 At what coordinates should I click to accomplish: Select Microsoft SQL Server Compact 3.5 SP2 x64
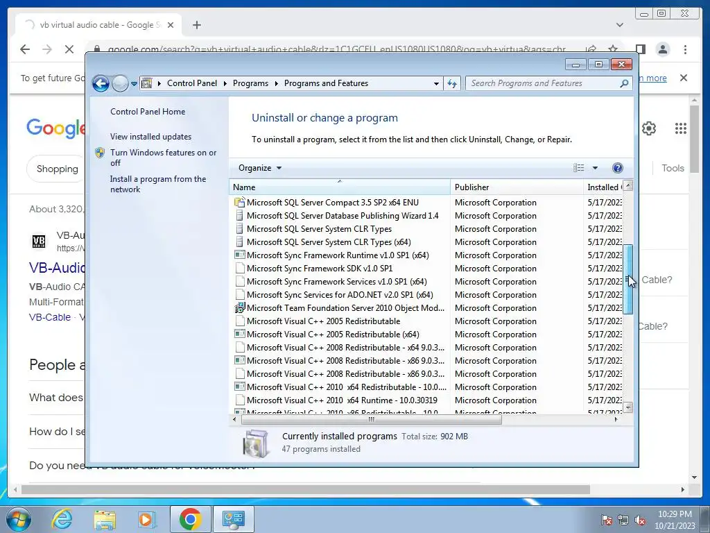[332, 203]
